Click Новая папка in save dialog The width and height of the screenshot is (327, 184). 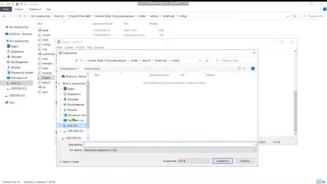coord(92,68)
